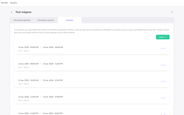Click the Sessions breadcrumb item
The height and width of the screenshot is (115, 184).
pyautogui.click(x=13, y=3)
